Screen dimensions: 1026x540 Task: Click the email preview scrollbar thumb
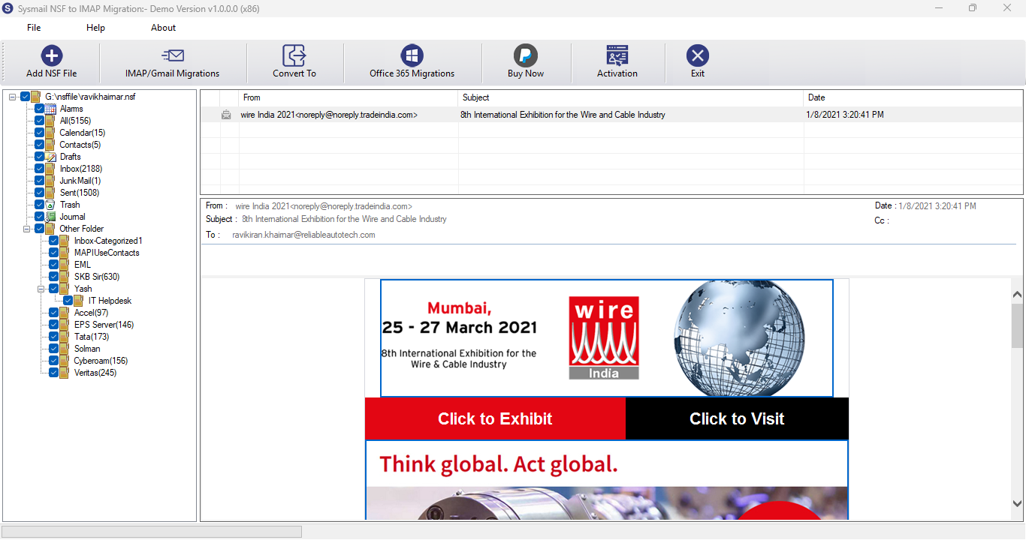tap(1017, 325)
